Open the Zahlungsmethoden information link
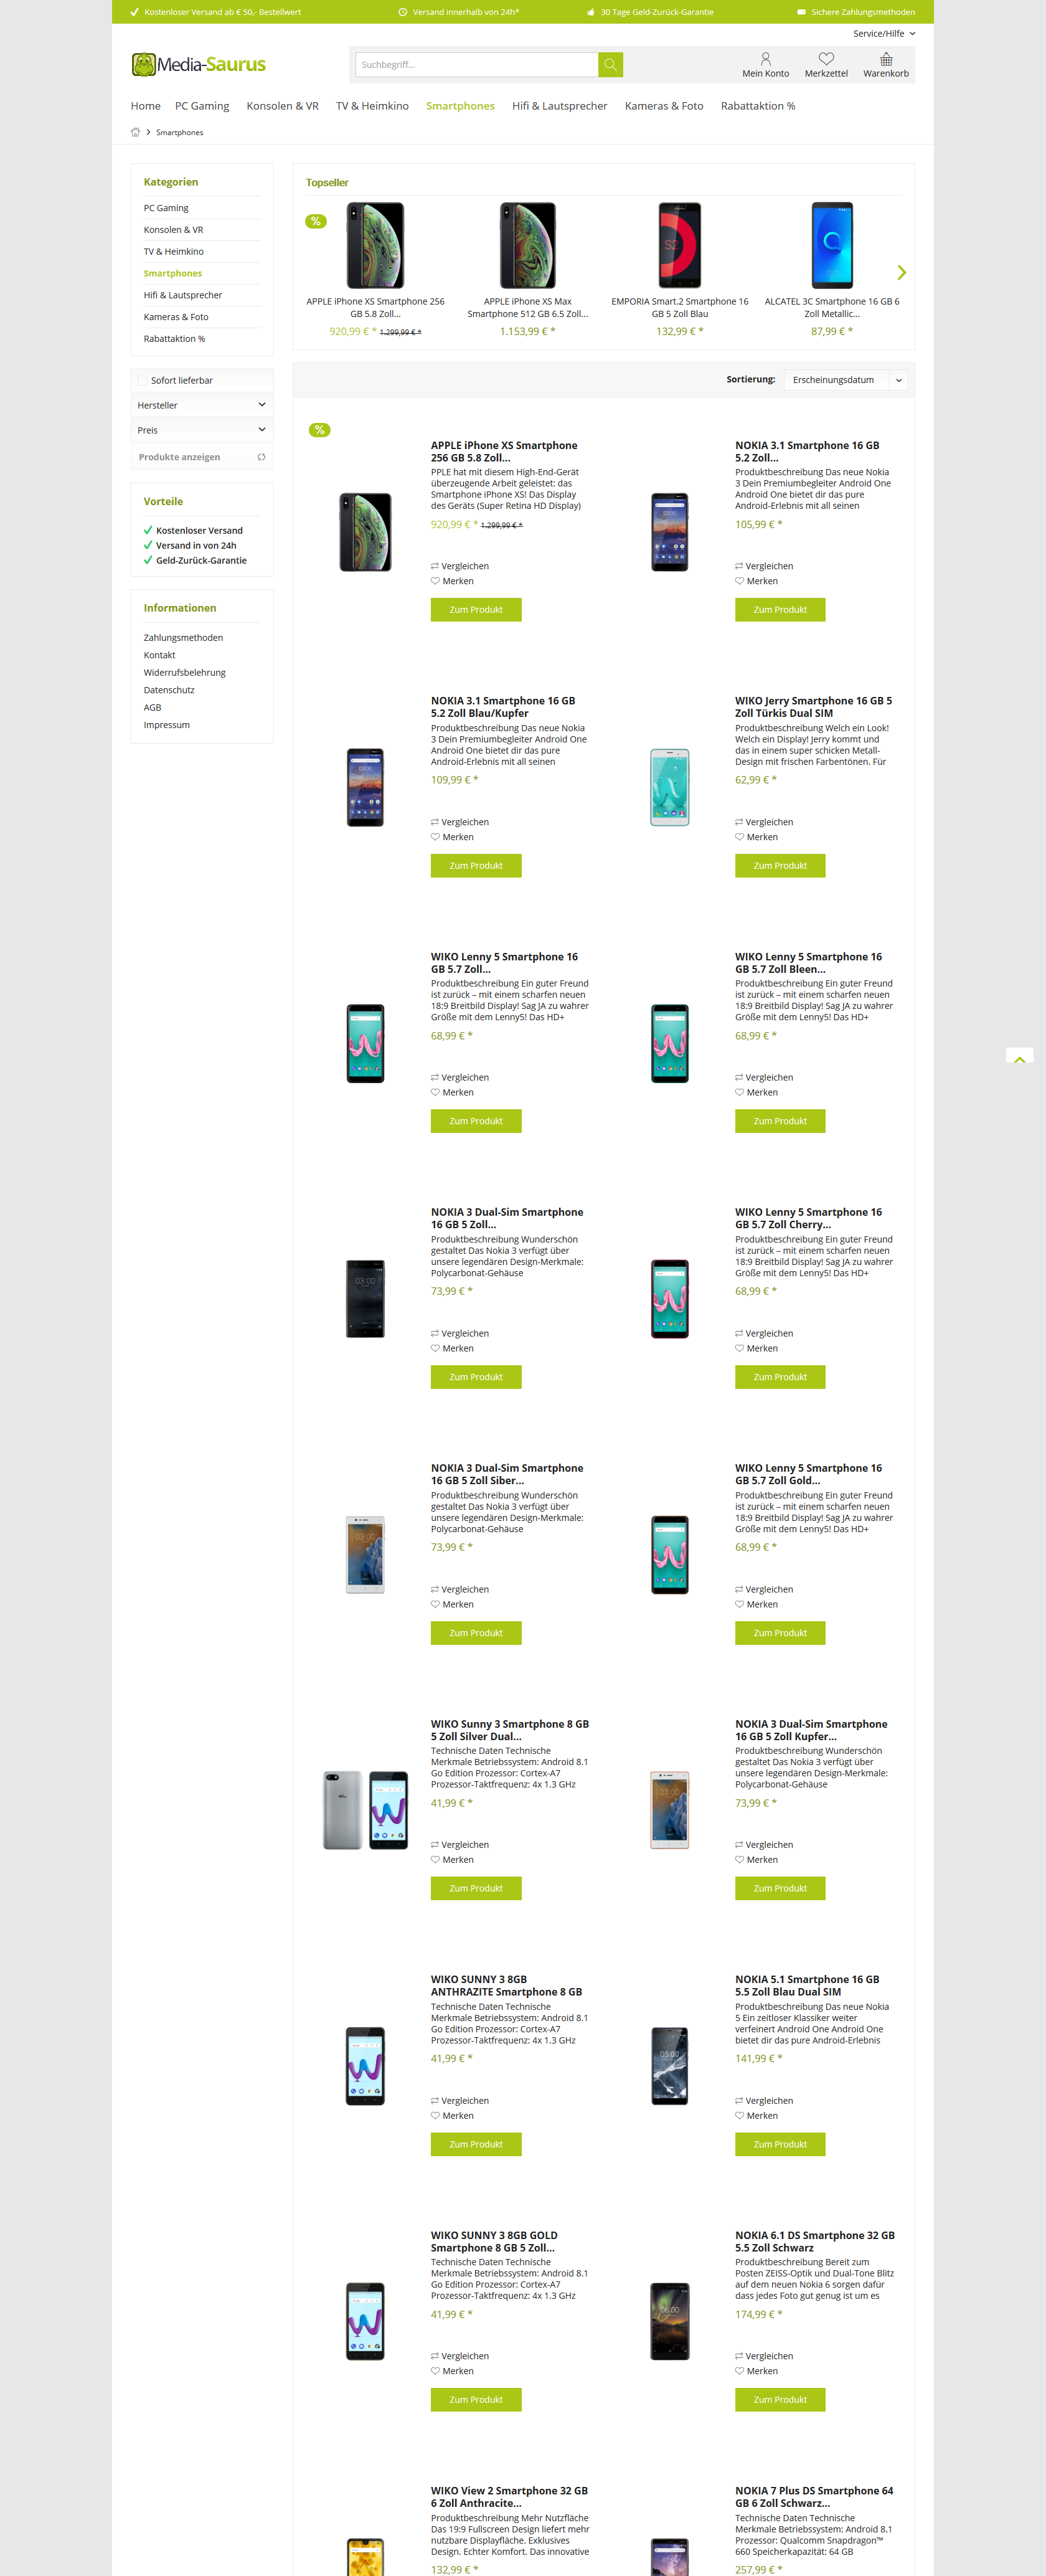1046x2576 pixels. (x=183, y=638)
